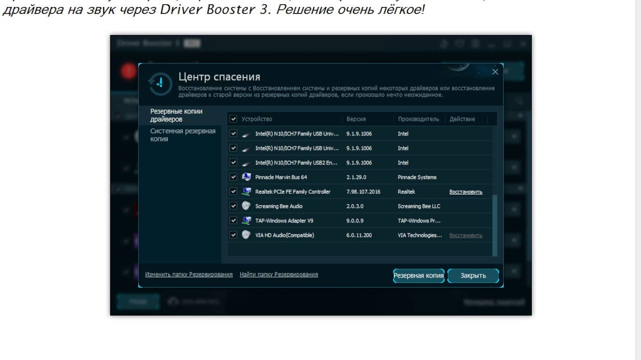Select Realtek PCIe FE Family Controller name

click(293, 191)
